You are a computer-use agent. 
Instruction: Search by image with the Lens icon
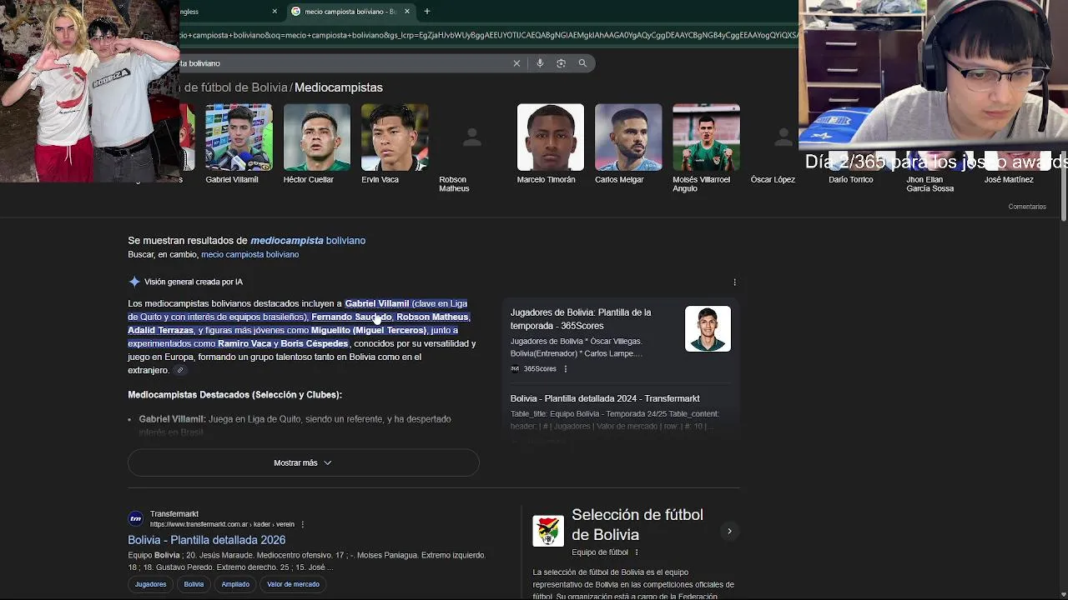[x=561, y=63]
